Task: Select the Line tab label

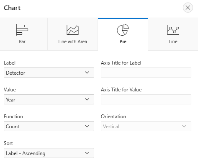Action: tap(173, 41)
